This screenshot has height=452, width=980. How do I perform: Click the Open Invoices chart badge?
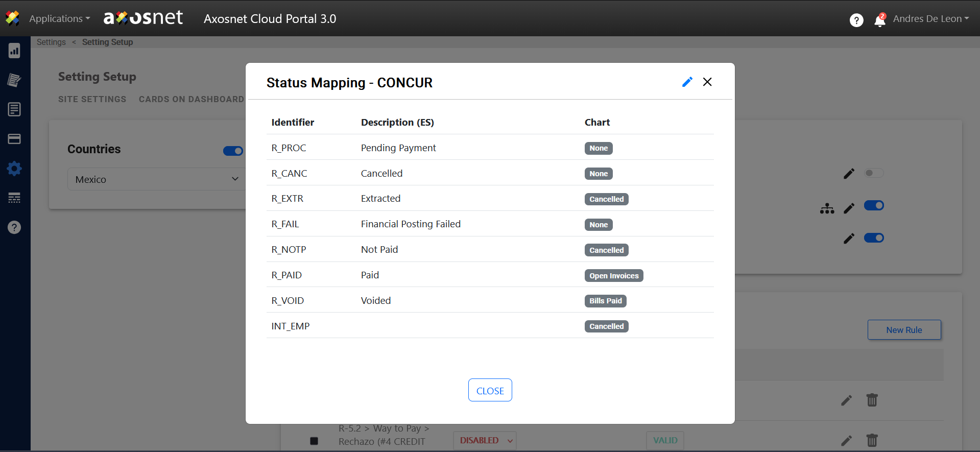coord(613,276)
